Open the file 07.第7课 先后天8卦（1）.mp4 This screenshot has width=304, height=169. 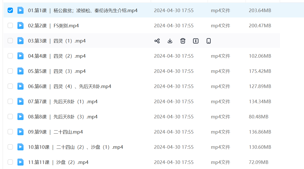point(63,101)
